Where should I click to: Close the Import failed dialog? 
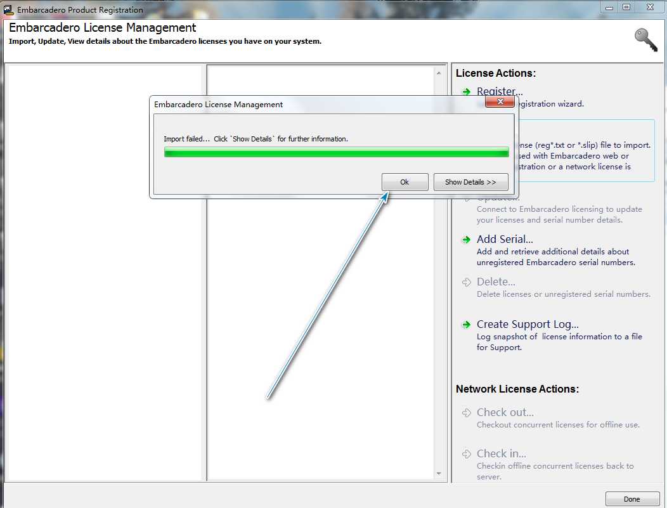click(x=500, y=101)
